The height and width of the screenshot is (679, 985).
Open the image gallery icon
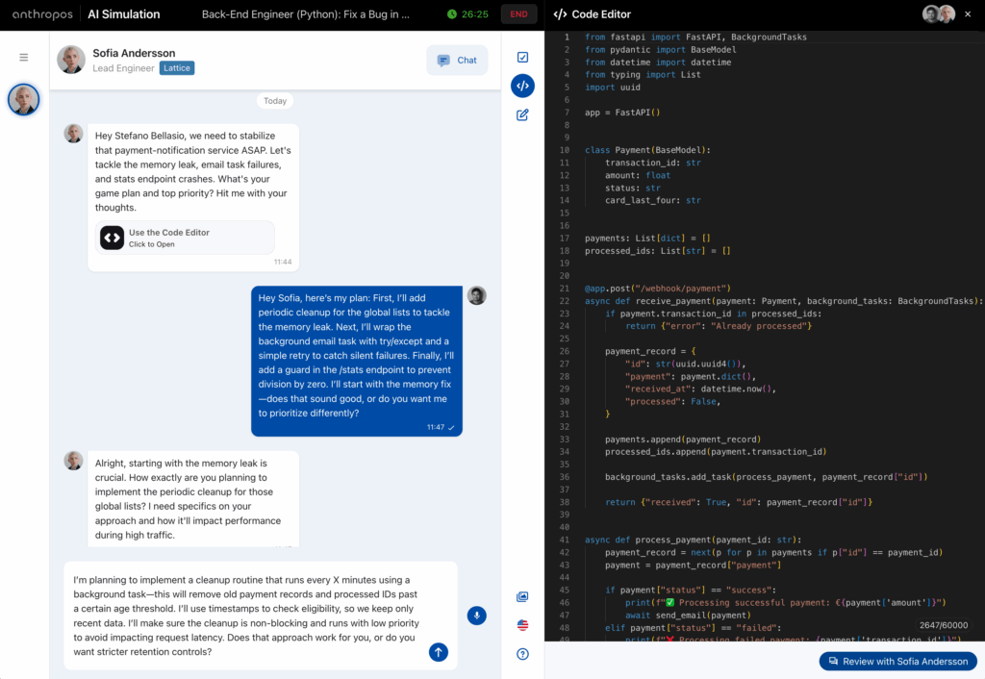coord(522,597)
